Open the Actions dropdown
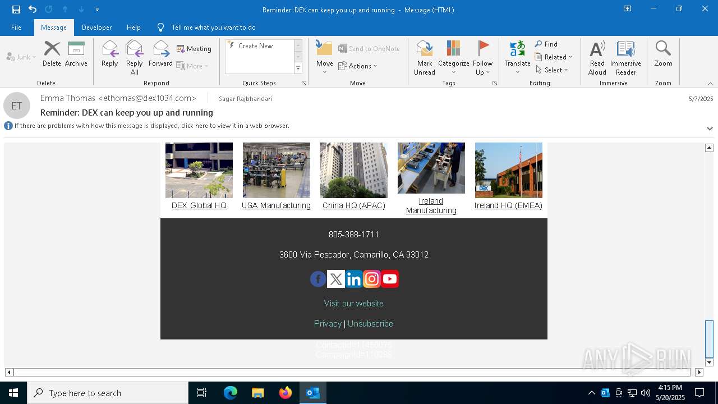The image size is (718, 404). pyautogui.click(x=358, y=66)
